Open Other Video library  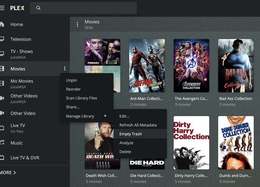tap(23, 113)
